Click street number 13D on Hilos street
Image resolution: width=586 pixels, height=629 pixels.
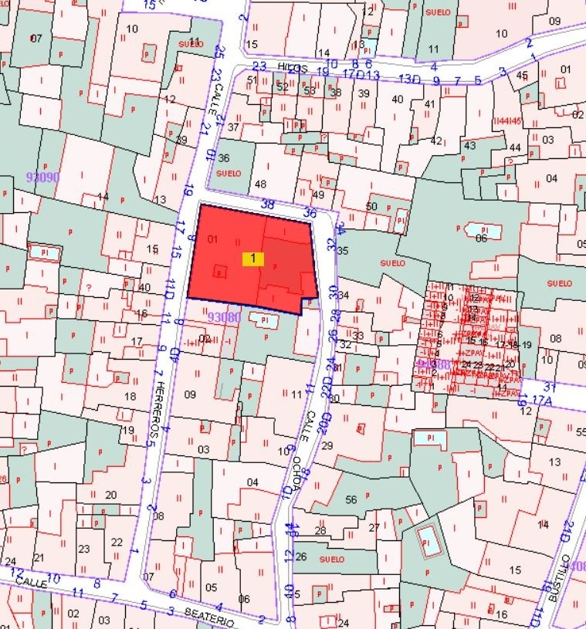pyautogui.click(x=408, y=79)
